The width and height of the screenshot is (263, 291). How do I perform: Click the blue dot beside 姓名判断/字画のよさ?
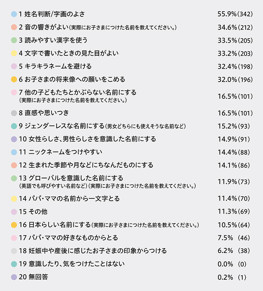pos(14,14)
